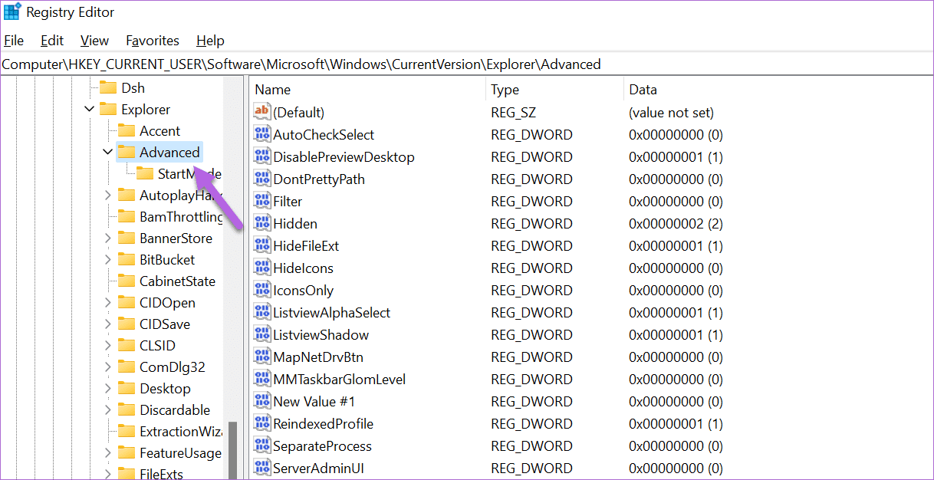Click the tree pane vertical scrollbar thumb

(x=232, y=449)
